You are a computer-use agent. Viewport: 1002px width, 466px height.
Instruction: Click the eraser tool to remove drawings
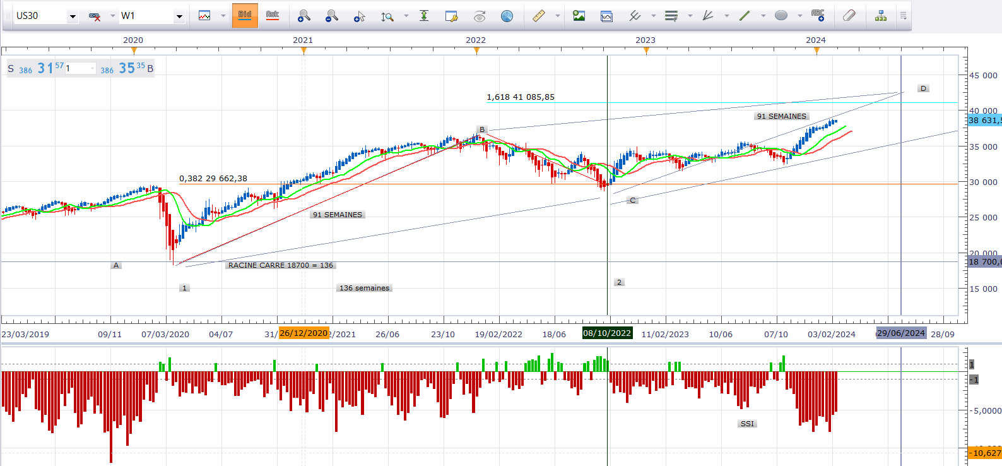849,16
